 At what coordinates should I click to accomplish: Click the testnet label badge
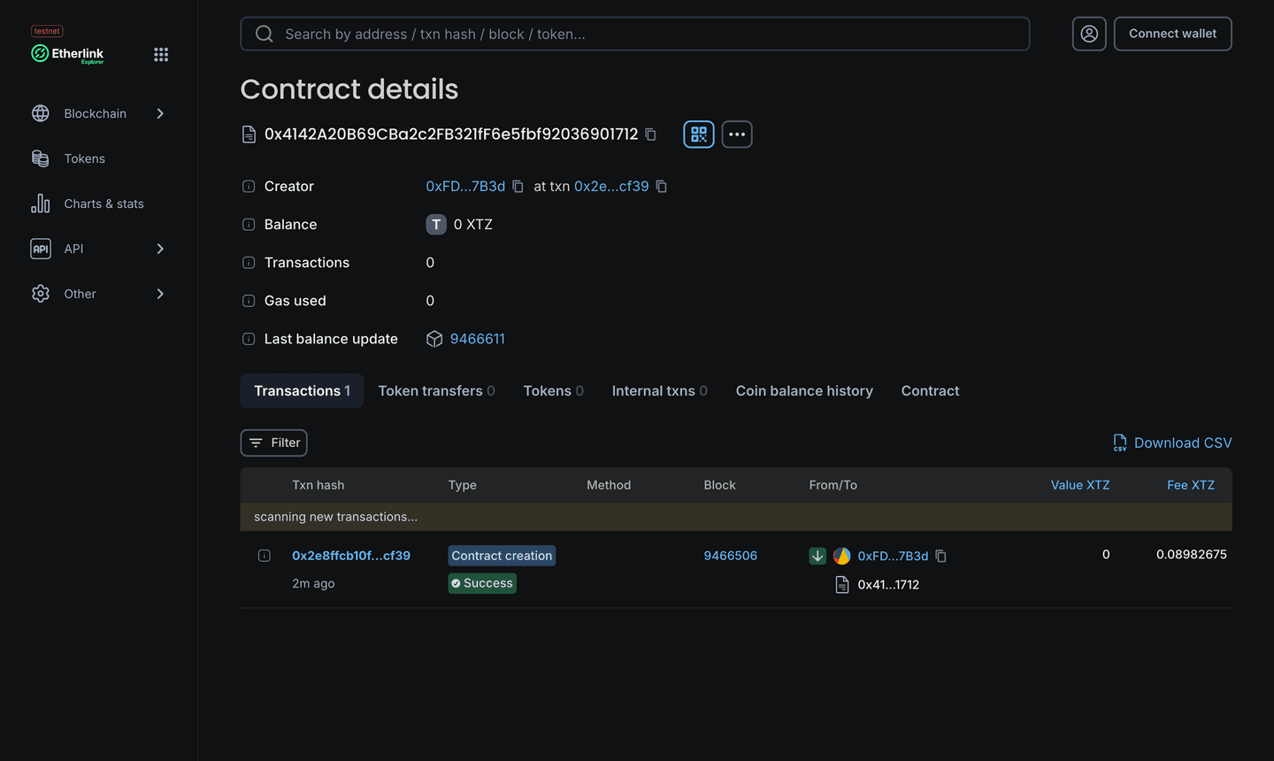click(47, 31)
